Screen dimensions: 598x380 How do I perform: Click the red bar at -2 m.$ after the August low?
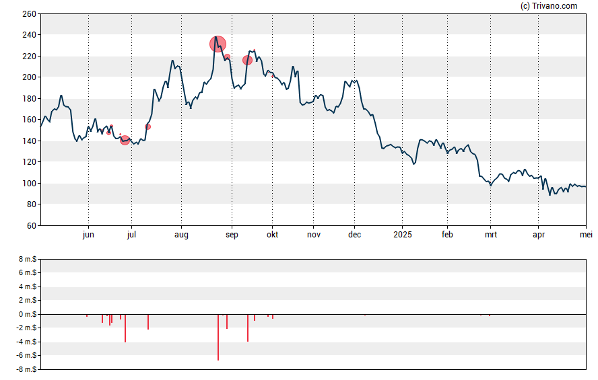(x=227, y=321)
